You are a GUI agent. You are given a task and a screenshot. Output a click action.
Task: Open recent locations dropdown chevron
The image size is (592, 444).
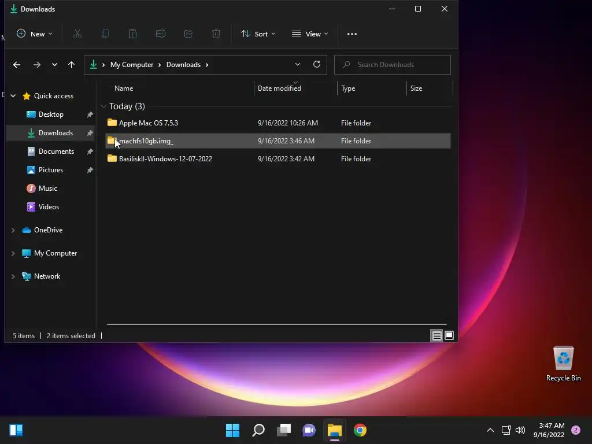pos(54,65)
